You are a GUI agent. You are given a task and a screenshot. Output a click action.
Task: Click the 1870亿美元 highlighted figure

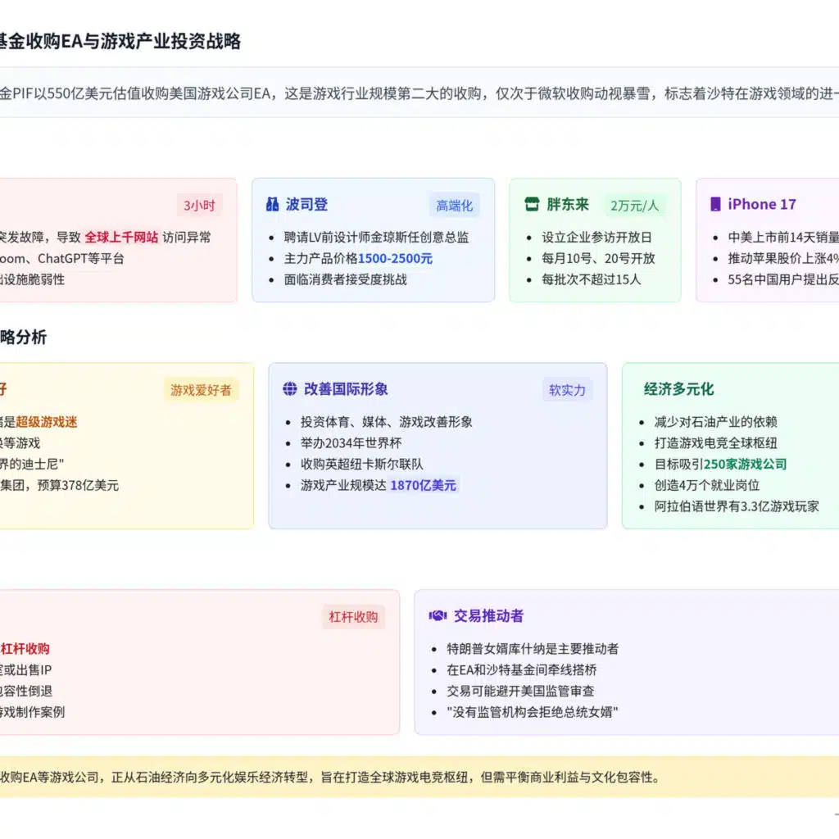[x=423, y=485]
